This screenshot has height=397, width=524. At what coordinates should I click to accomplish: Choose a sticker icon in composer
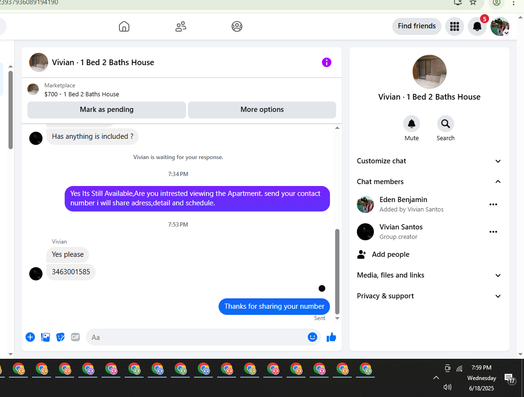[60, 337]
